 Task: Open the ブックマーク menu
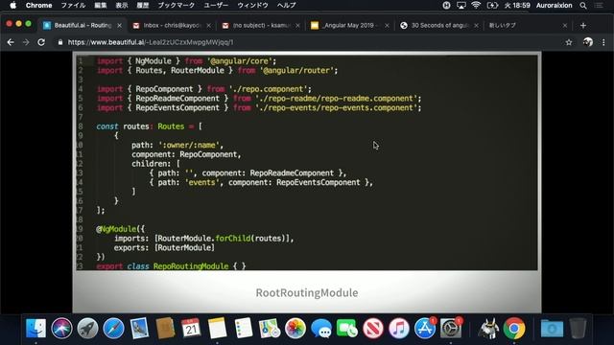(x=177, y=6)
